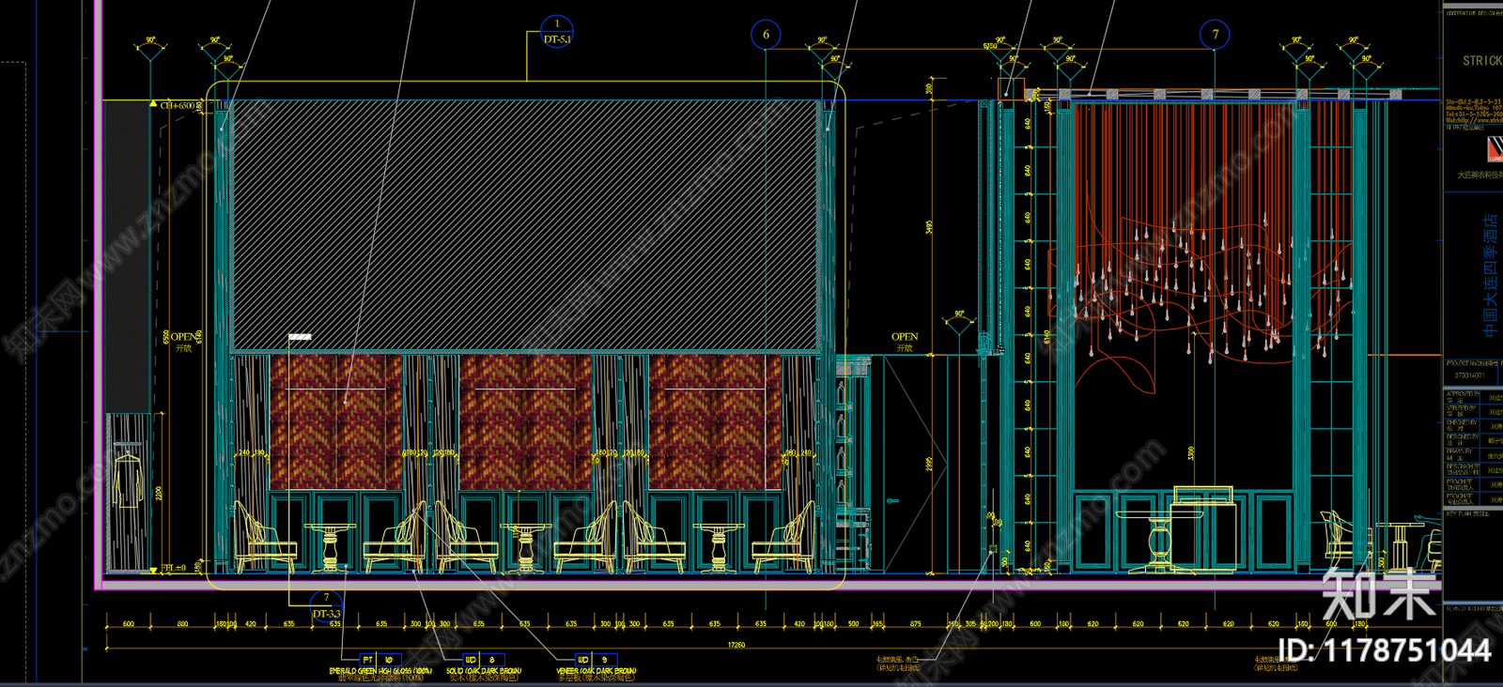Select the 中国大连四季酒店 vertical project title
The width and height of the screenshot is (1503, 687).
click(1491, 275)
